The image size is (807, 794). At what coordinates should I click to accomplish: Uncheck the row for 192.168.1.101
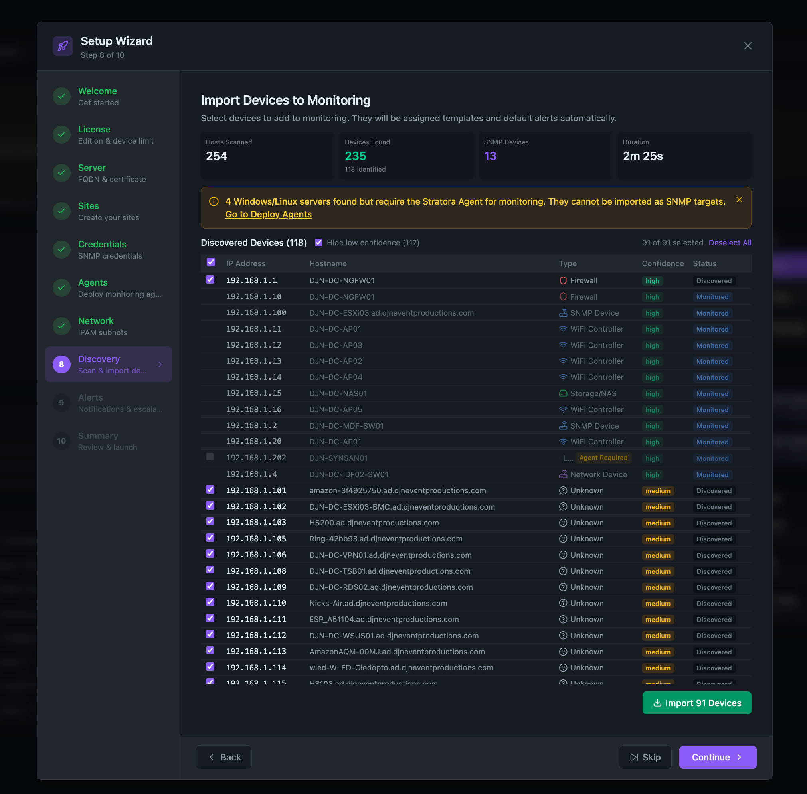click(210, 489)
